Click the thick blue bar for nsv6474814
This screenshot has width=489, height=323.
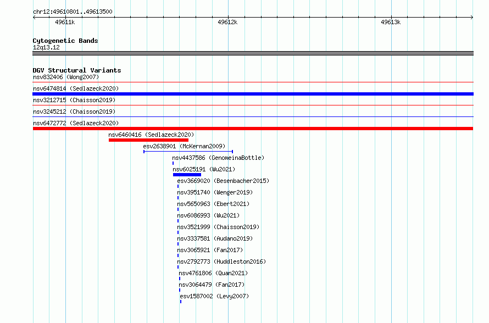[x=253, y=94]
